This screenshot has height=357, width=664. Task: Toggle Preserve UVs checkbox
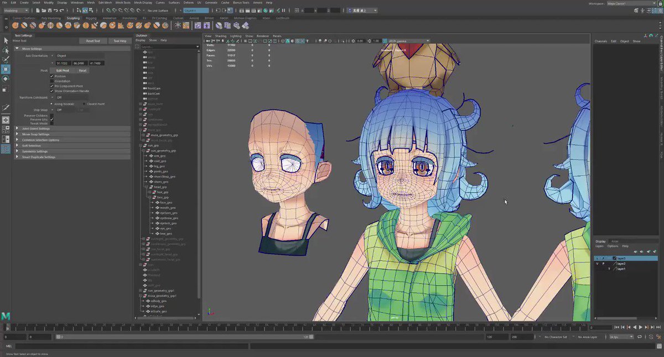coord(52,119)
